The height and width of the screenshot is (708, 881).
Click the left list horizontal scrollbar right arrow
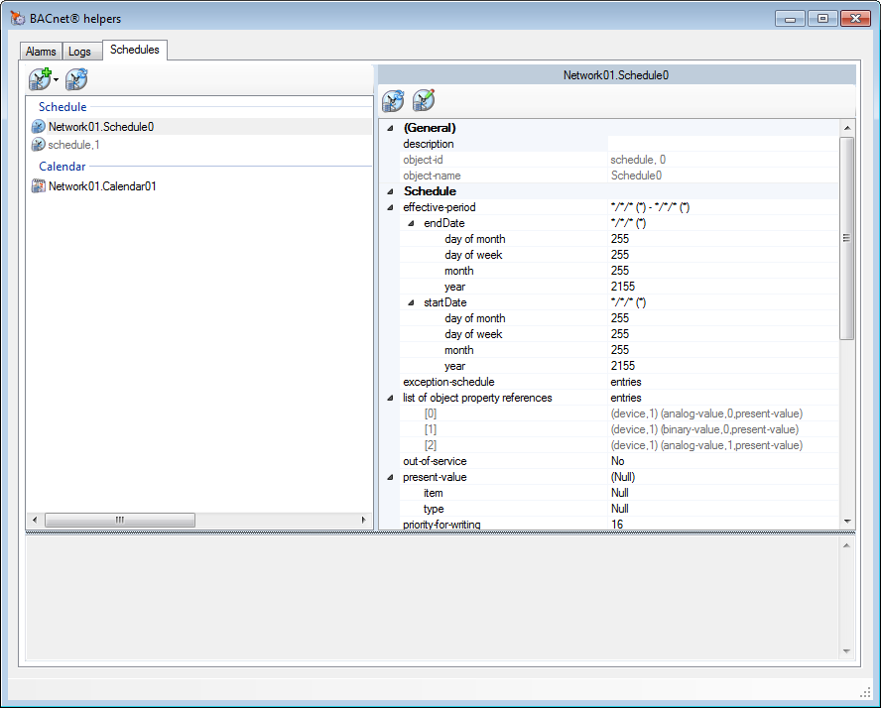point(363,520)
